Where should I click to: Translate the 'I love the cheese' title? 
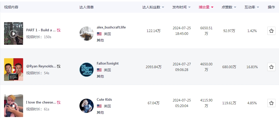[x=59, y=102]
